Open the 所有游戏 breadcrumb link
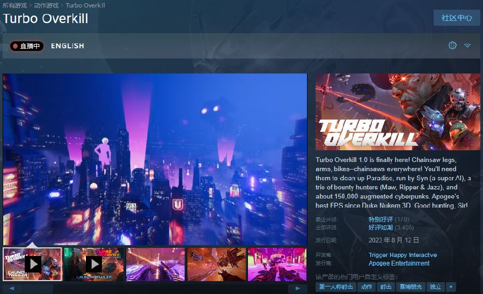The height and width of the screenshot is (294, 483). point(14,5)
